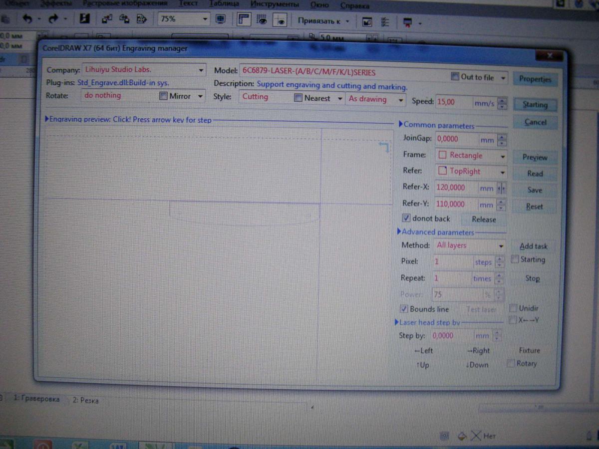Toggle the Mirror checkbox
Image resolution: width=599 pixels, height=449 pixels.
[163, 96]
